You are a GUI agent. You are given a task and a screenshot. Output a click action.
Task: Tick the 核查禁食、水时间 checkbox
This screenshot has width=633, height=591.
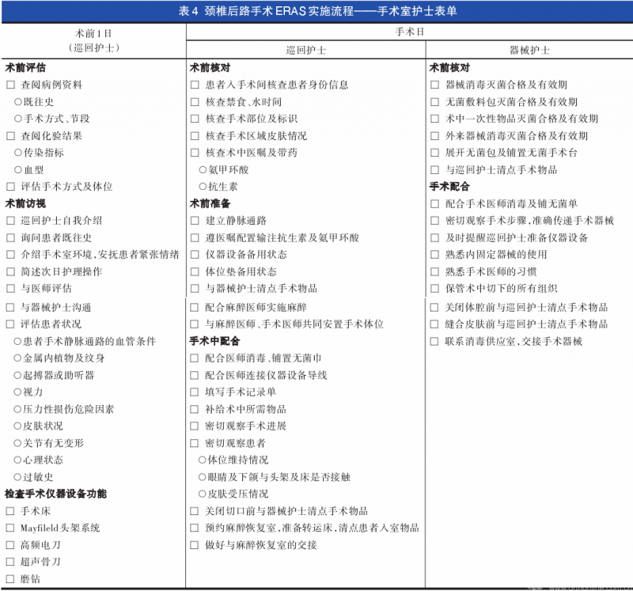[195, 102]
